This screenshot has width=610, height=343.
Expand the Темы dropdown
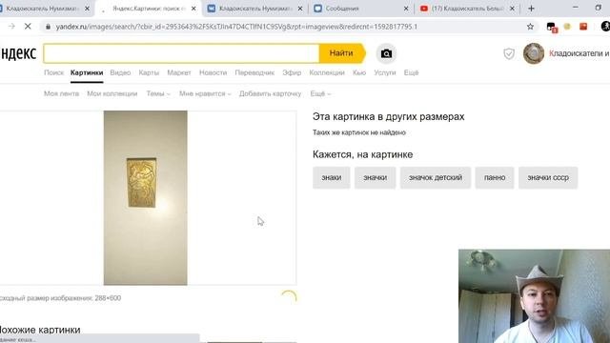(x=158, y=93)
